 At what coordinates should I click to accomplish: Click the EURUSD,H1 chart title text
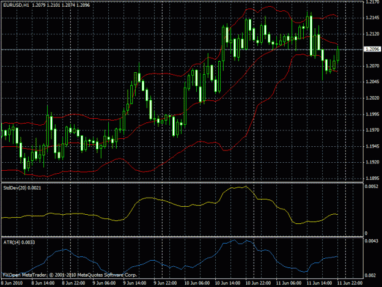16,5
